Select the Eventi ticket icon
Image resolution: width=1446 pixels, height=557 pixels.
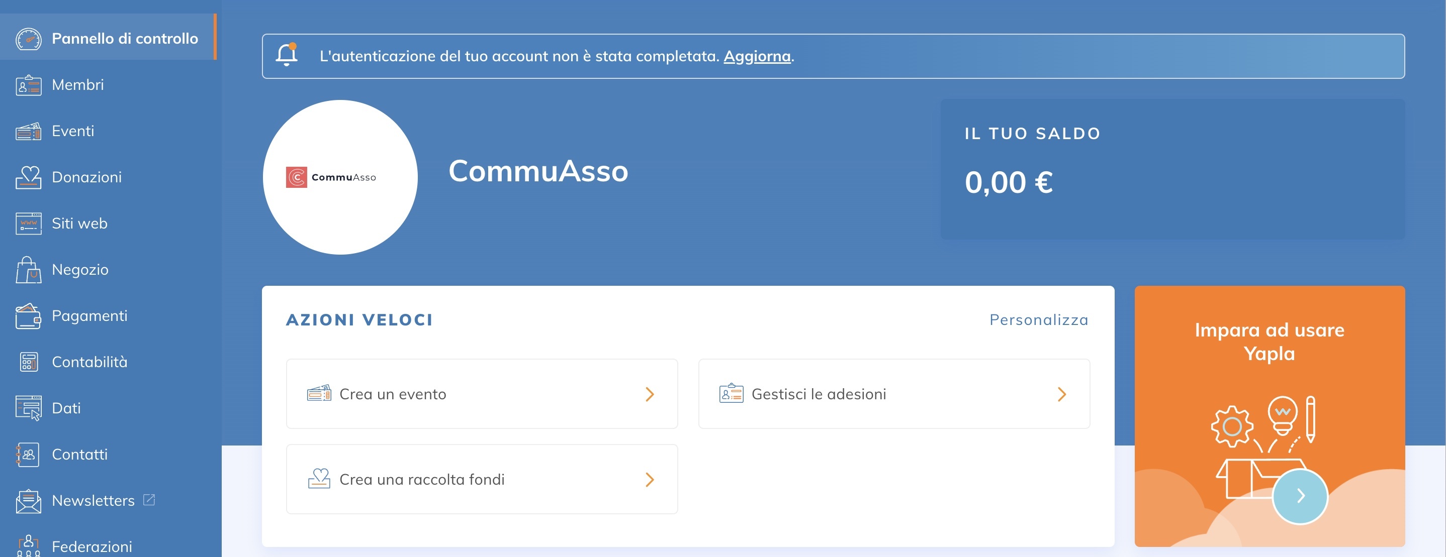point(28,131)
